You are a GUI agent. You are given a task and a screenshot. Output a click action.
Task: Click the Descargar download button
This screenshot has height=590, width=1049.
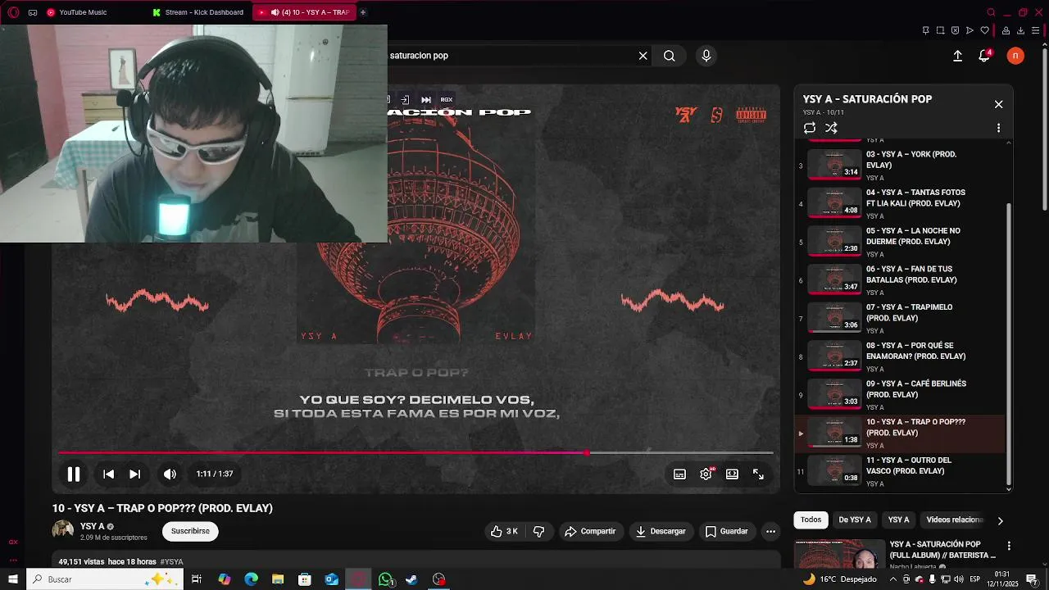pyautogui.click(x=661, y=531)
